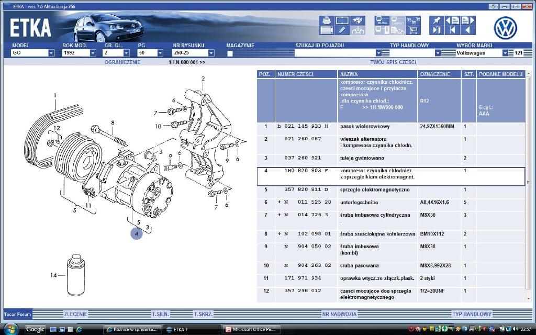Open the full-screen frame view icon
Screen dimensions: 536x335
point(342,20)
